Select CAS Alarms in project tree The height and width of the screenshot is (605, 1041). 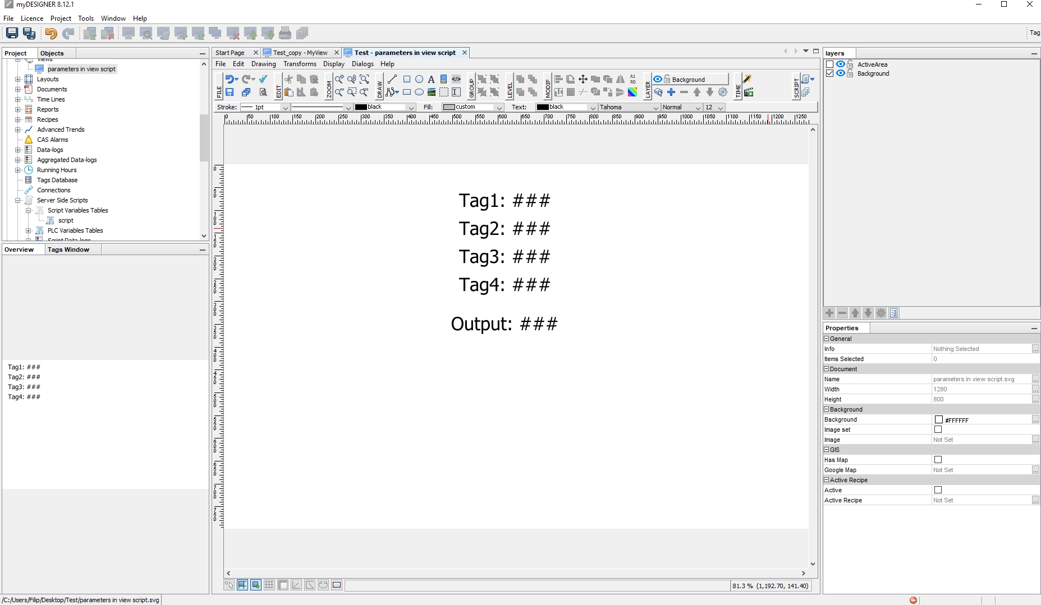pos(53,140)
